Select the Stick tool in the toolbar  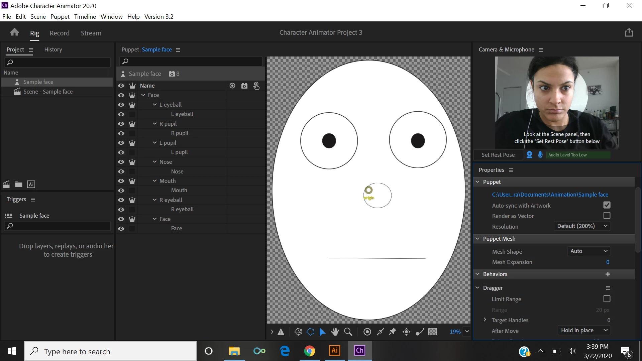(380, 332)
